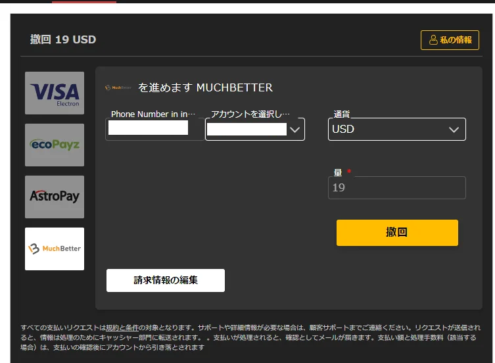Screen dimensions: 495x363
Task: Click the を進めます MUCHBETTER title text
Action: (206, 87)
